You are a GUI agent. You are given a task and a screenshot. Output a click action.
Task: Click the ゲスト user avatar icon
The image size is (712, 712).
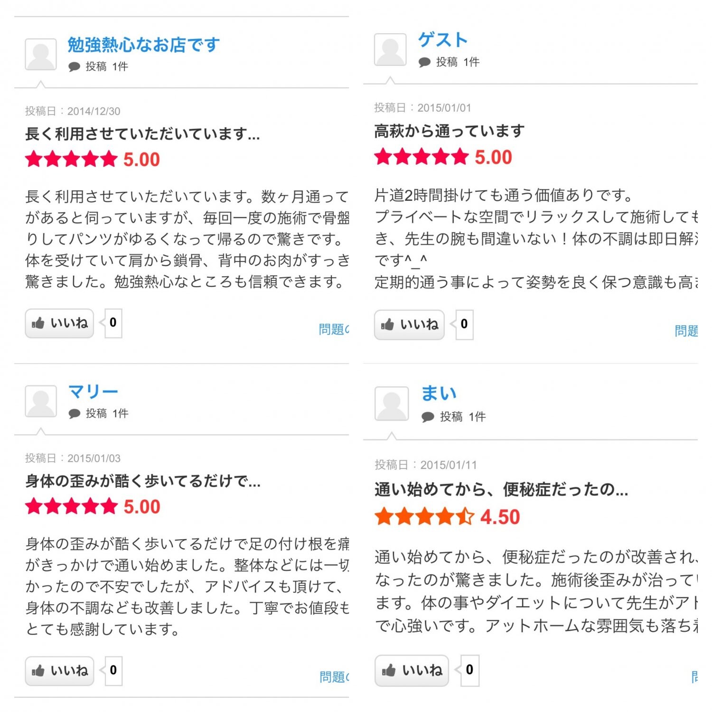pyautogui.click(x=390, y=49)
